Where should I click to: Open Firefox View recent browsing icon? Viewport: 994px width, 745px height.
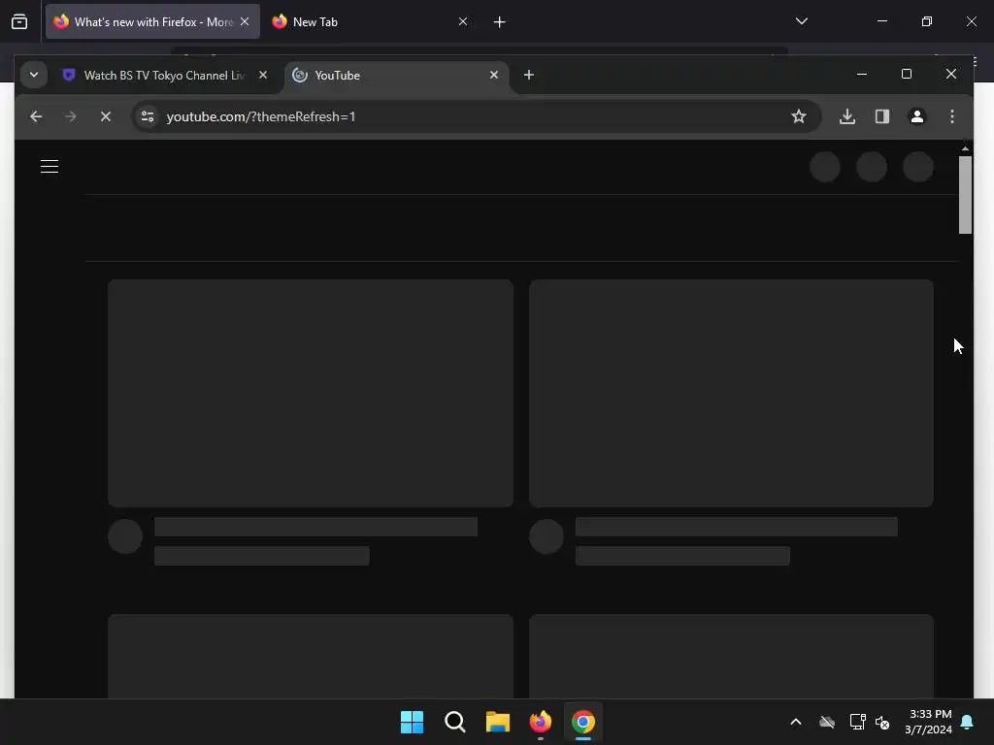point(19,22)
